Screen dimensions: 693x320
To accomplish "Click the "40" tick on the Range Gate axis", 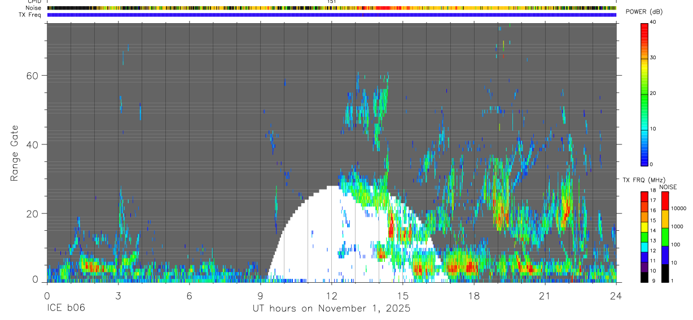I will coord(33,144).
